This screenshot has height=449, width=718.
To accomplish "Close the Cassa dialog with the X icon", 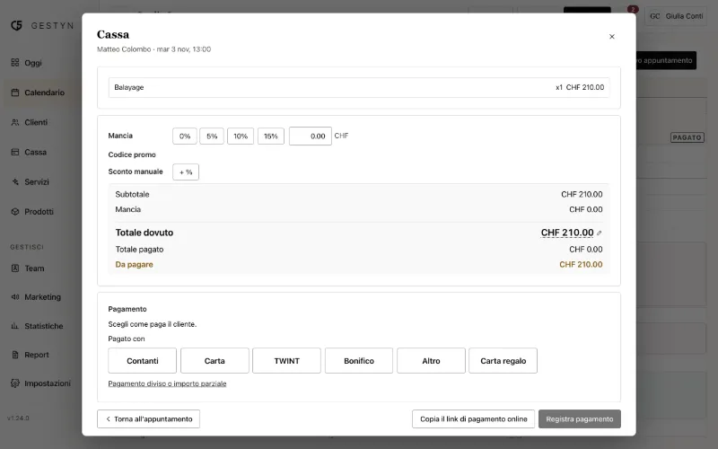I will coord(612,37).
